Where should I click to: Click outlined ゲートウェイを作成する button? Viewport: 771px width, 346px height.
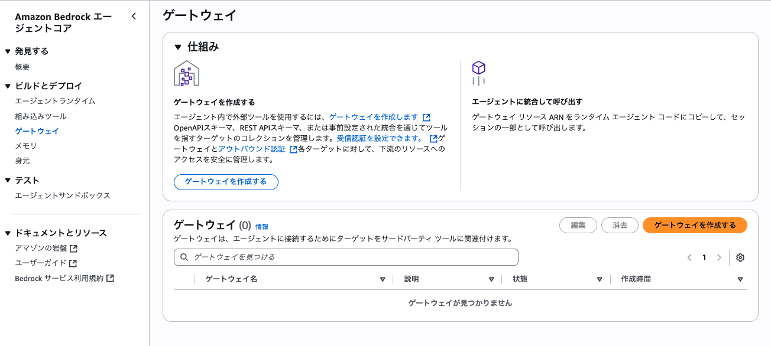[226, 182]
